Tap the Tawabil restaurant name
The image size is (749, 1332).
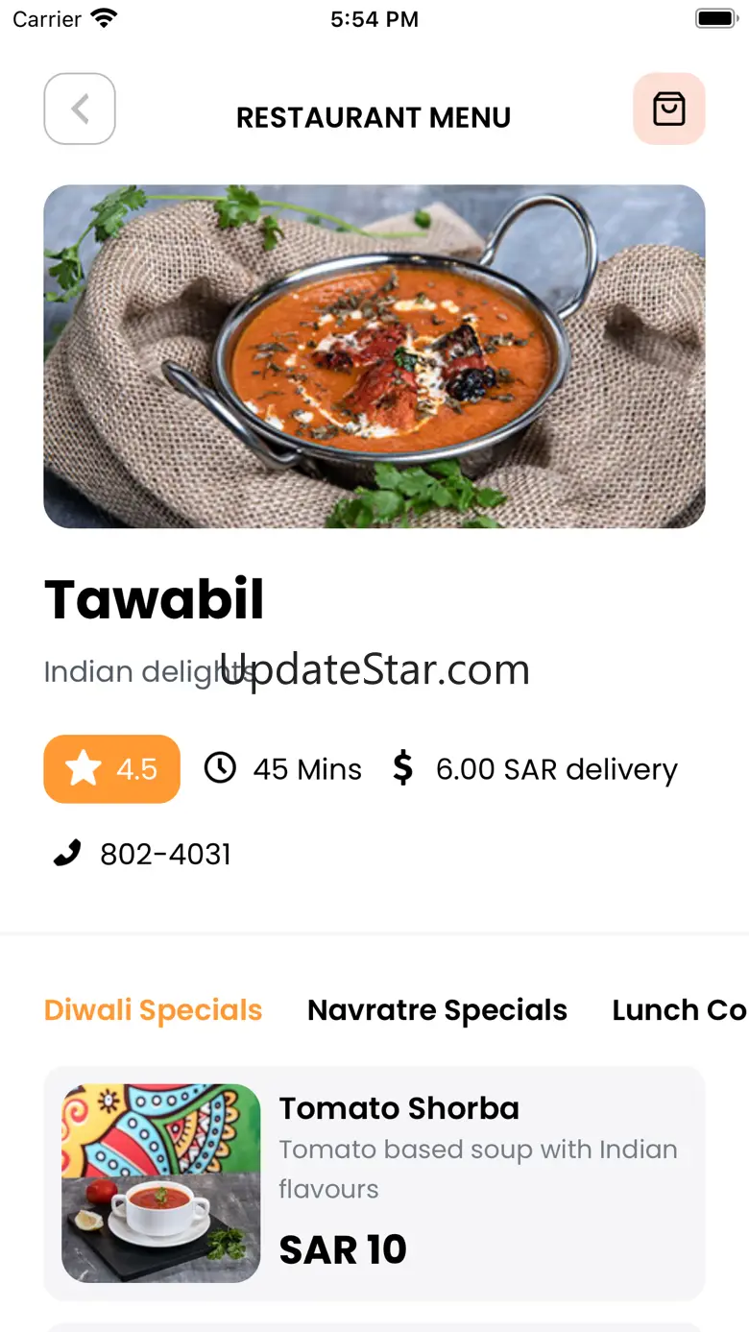coord(155,599)
